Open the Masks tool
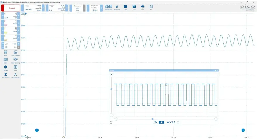 (x=6, y=60)
